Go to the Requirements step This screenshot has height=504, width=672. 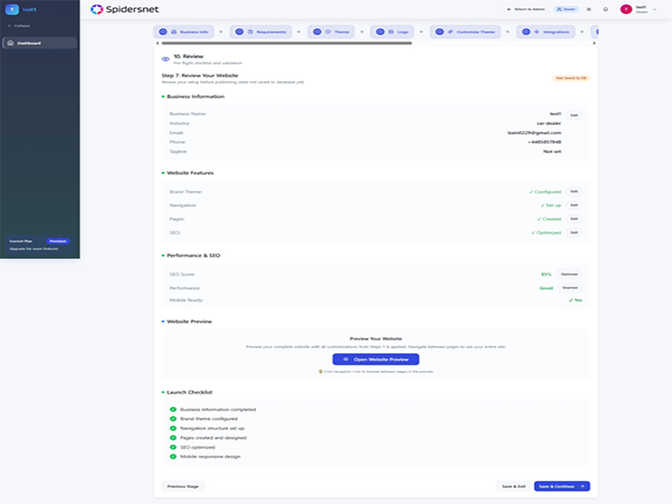click(x=261, y=32)
